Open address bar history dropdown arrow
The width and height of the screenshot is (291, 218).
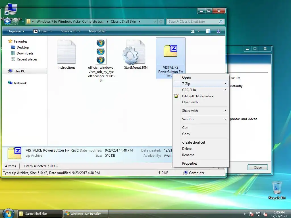tap(155, 22)
